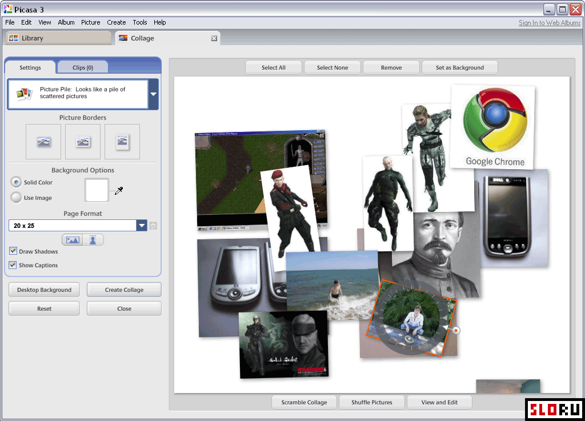Viewport: 585px width, 421px height.
Task: Click the View and Edit button
Action: point(439,402)
